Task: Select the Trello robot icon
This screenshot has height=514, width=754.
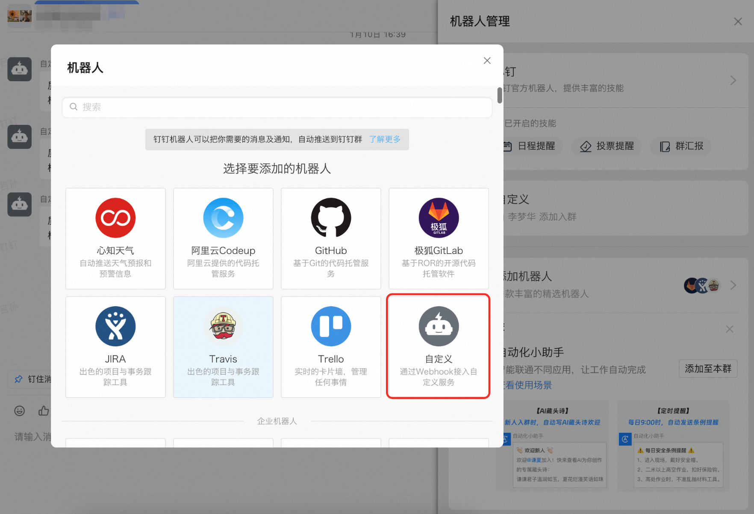Action: [x=331, y=326]
